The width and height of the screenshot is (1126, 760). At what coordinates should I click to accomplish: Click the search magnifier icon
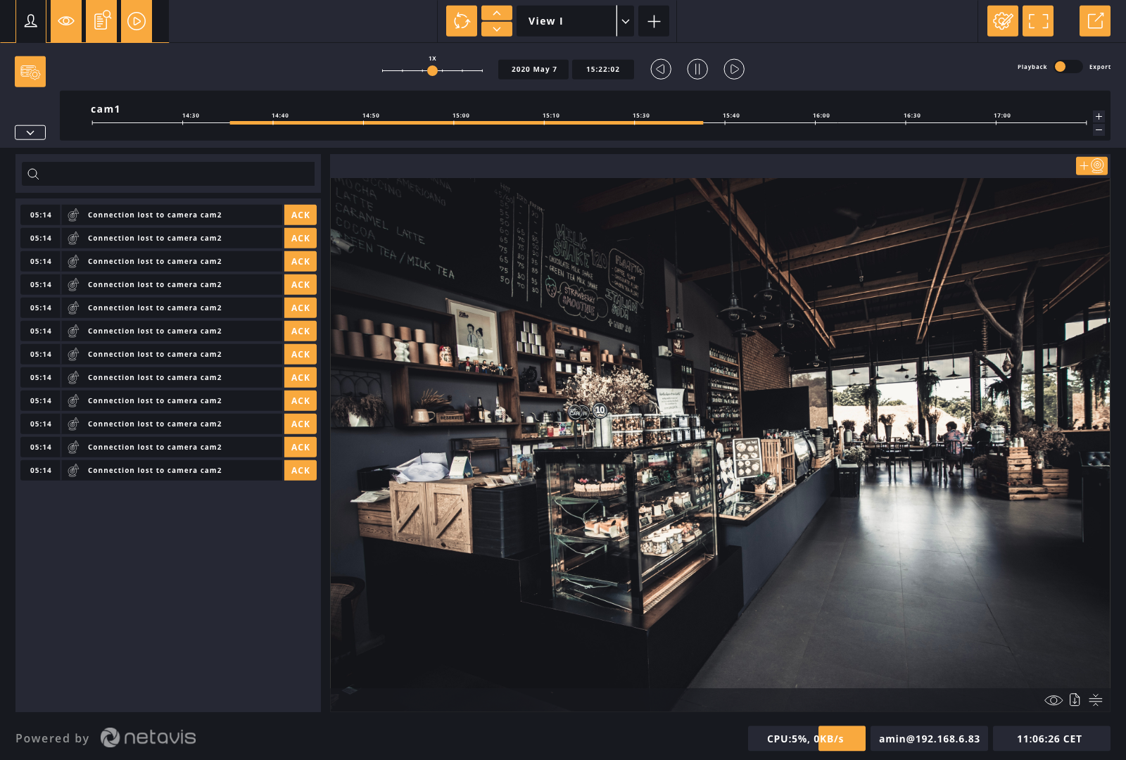33,174
